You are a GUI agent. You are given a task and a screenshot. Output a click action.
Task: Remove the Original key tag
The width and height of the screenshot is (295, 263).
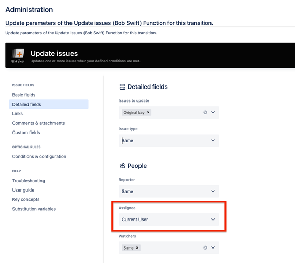point(148,112)
